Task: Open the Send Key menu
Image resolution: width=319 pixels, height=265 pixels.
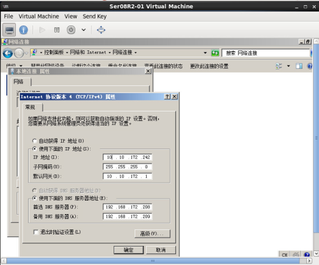Action: tap(94, 17)
